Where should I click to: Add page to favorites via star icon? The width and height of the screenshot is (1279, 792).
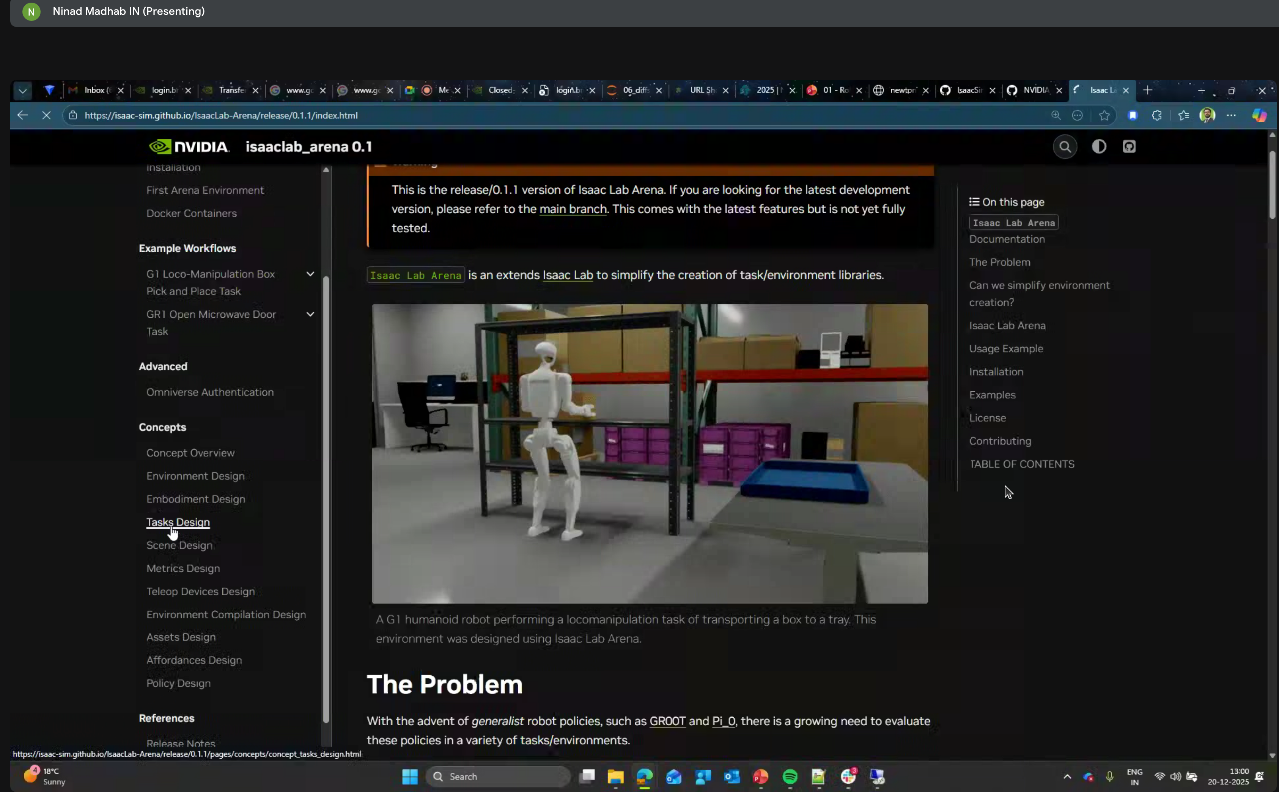(x=1104, y=115)
